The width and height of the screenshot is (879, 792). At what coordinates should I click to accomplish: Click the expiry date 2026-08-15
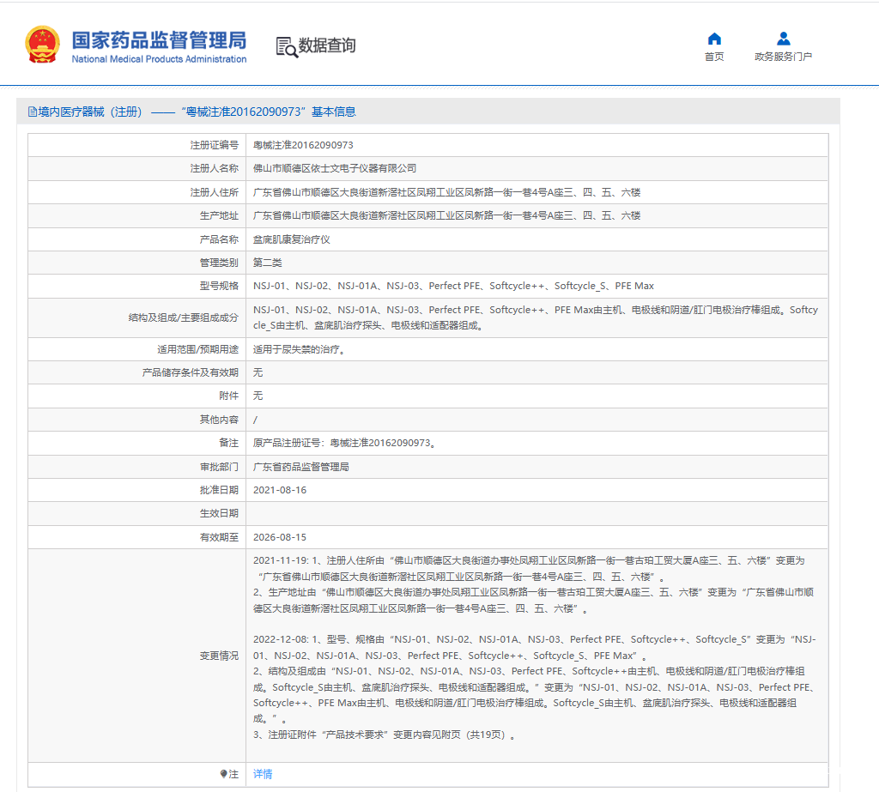click(280, 537)
